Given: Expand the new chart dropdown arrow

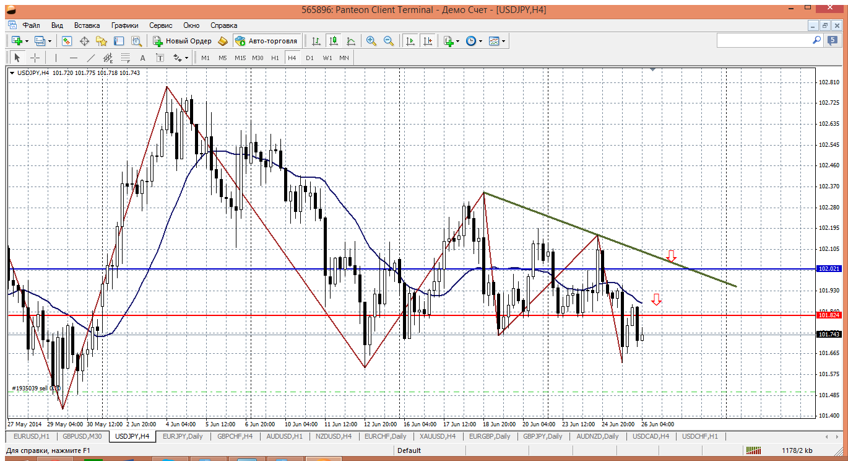Looking at the screenshot, I should (x=27, y=41).
